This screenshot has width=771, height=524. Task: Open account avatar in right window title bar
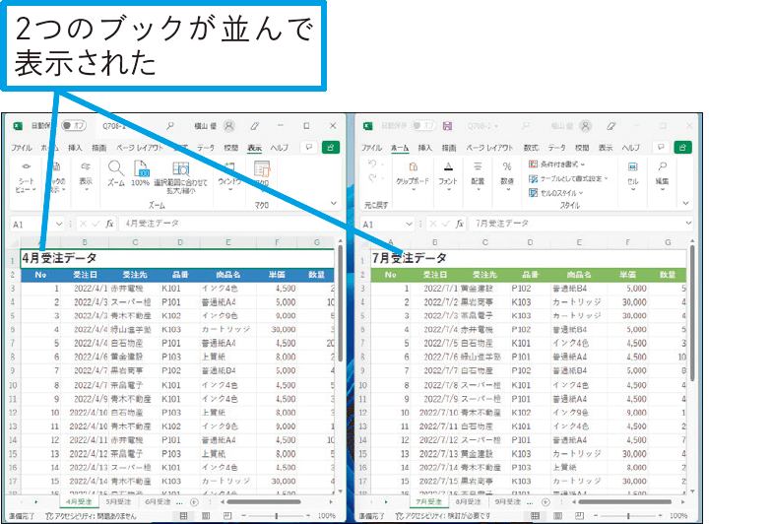click(585, 126)
